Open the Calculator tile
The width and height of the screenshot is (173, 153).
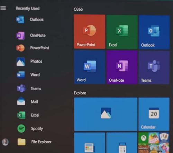122,143
